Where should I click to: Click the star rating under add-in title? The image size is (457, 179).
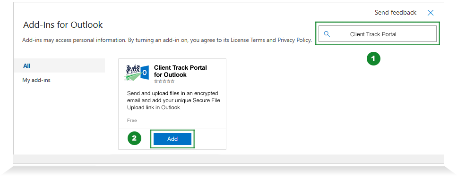[164, 81]
